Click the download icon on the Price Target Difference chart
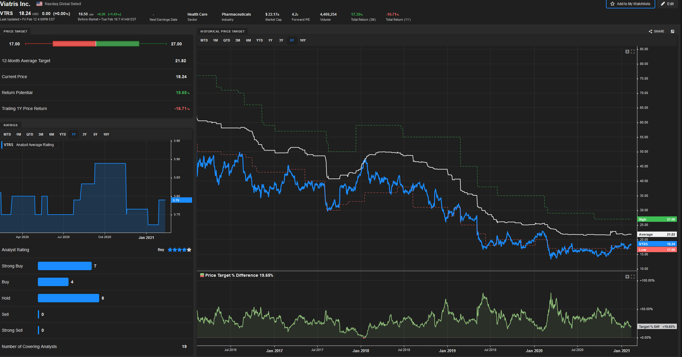The height and width of the screenshot is (357, 682). 627,276
